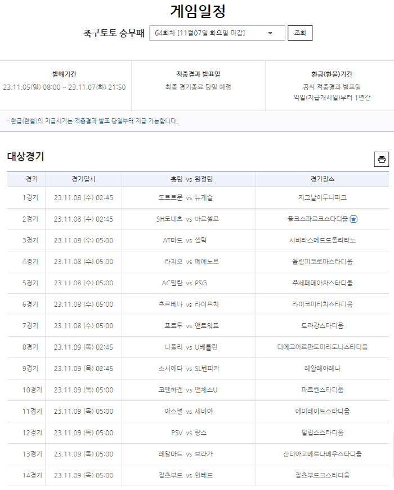394x490 pixels.
Task: Click the 대상경기 section heading
Action: [x=25, y=156]
